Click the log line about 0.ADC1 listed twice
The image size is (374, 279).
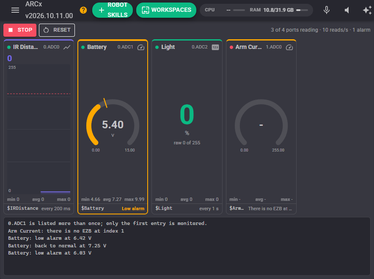(107, 223)
